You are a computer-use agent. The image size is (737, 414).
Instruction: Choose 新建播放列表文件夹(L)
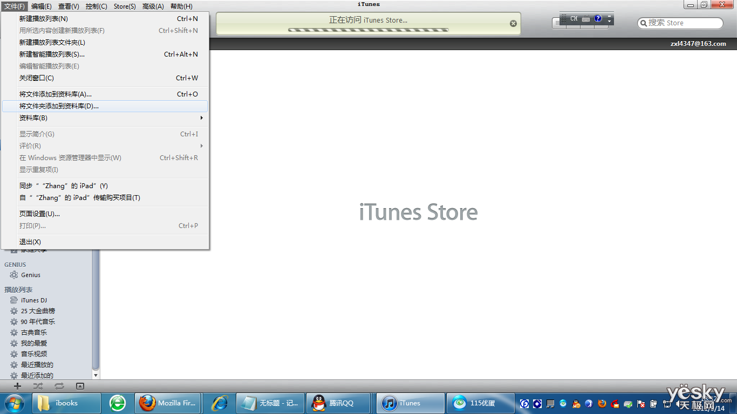[x=105, y=43]
